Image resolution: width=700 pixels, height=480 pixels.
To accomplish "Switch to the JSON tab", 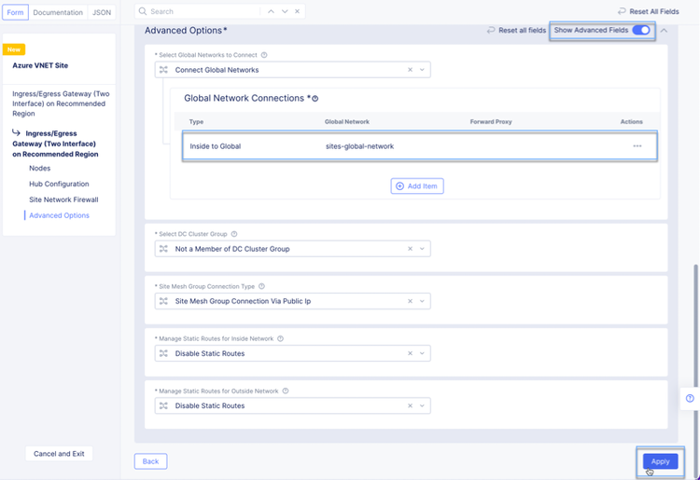I will pyautogui.click(x=102, y=13).
